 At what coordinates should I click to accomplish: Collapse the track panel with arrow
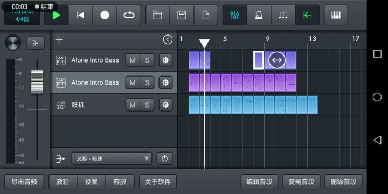point(168,39)
